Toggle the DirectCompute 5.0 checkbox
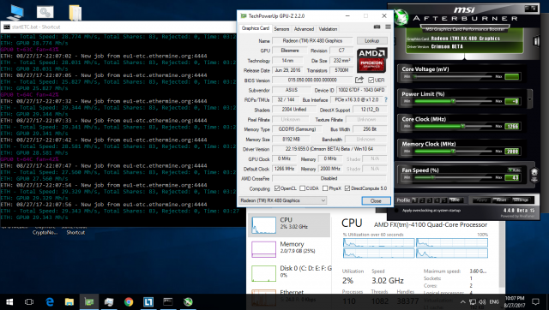549x310 pixels. (347, 188)
